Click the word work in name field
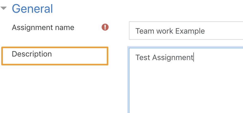243x113 pixels. (x=165, y=31)
